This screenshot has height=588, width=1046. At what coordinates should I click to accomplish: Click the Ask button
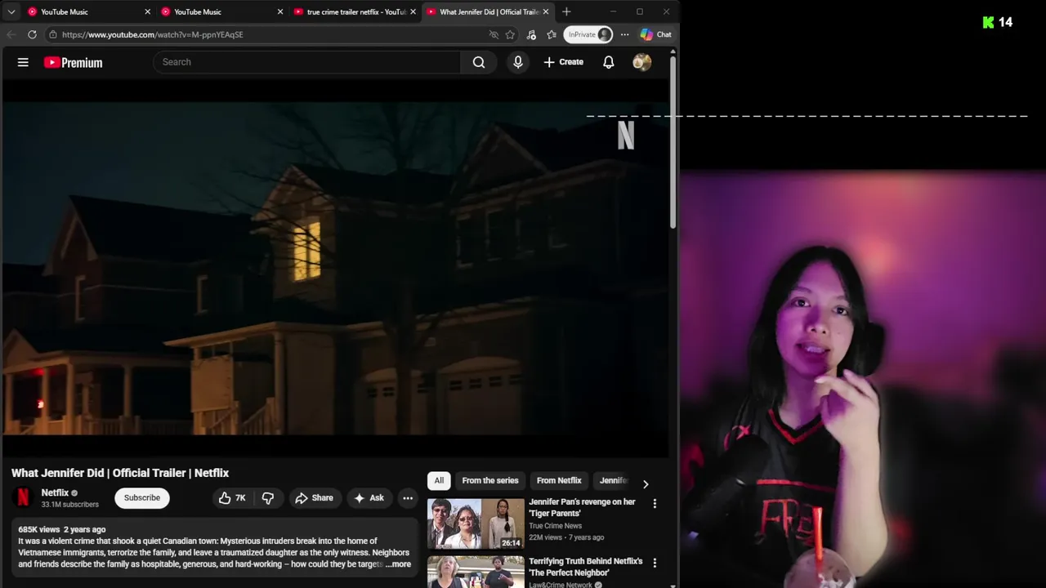[x=369, y=498]
